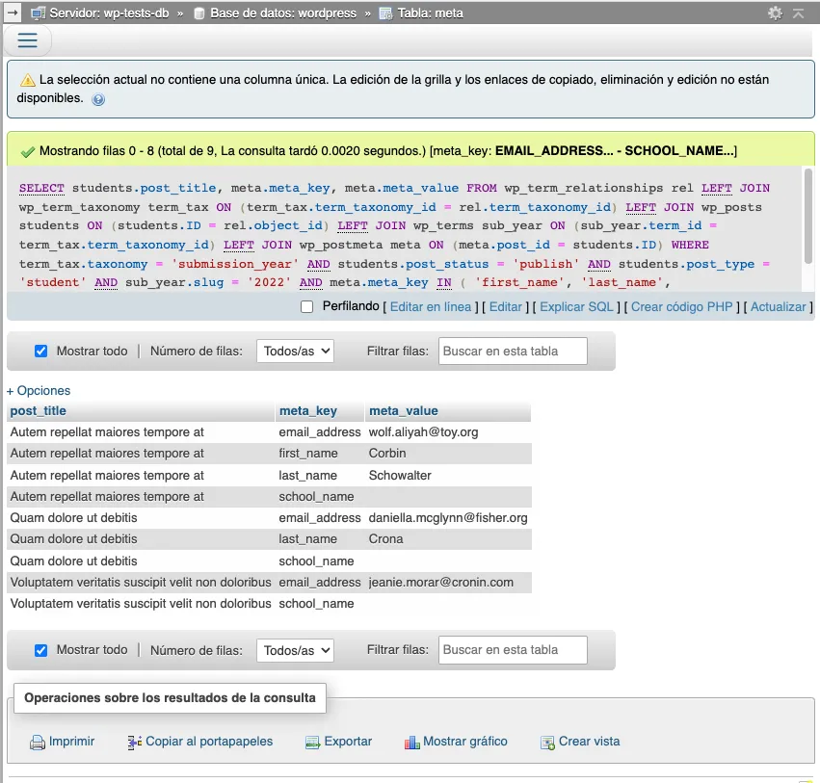Sort by meta_key column header
820x783 pixels.
(x=308, y=411)
